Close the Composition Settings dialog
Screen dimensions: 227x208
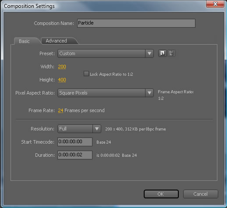point(215,4)
